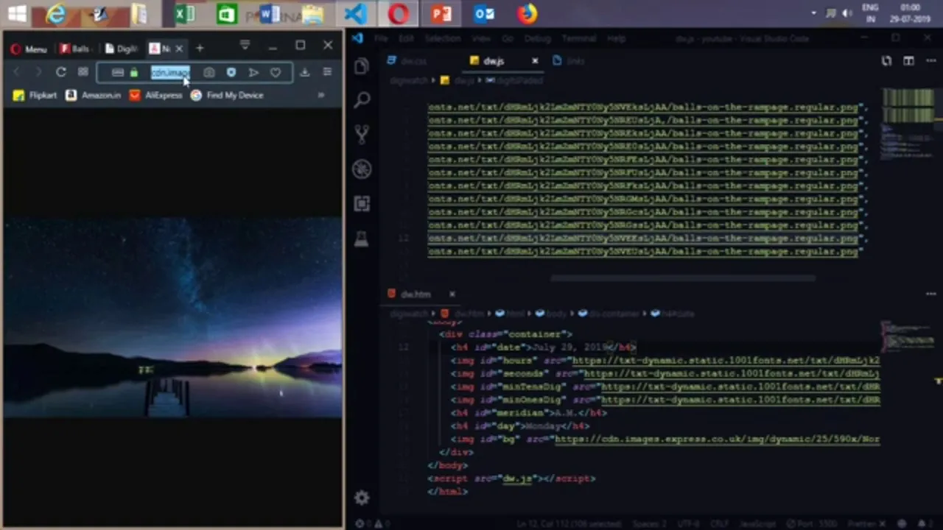Close the dw.htm editor tab
This screenshot has height=530, width=943.
[x=452, y=294]
